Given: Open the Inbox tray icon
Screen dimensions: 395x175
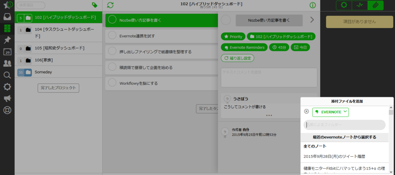Looking at the screenshot, I should click(7, 17).
